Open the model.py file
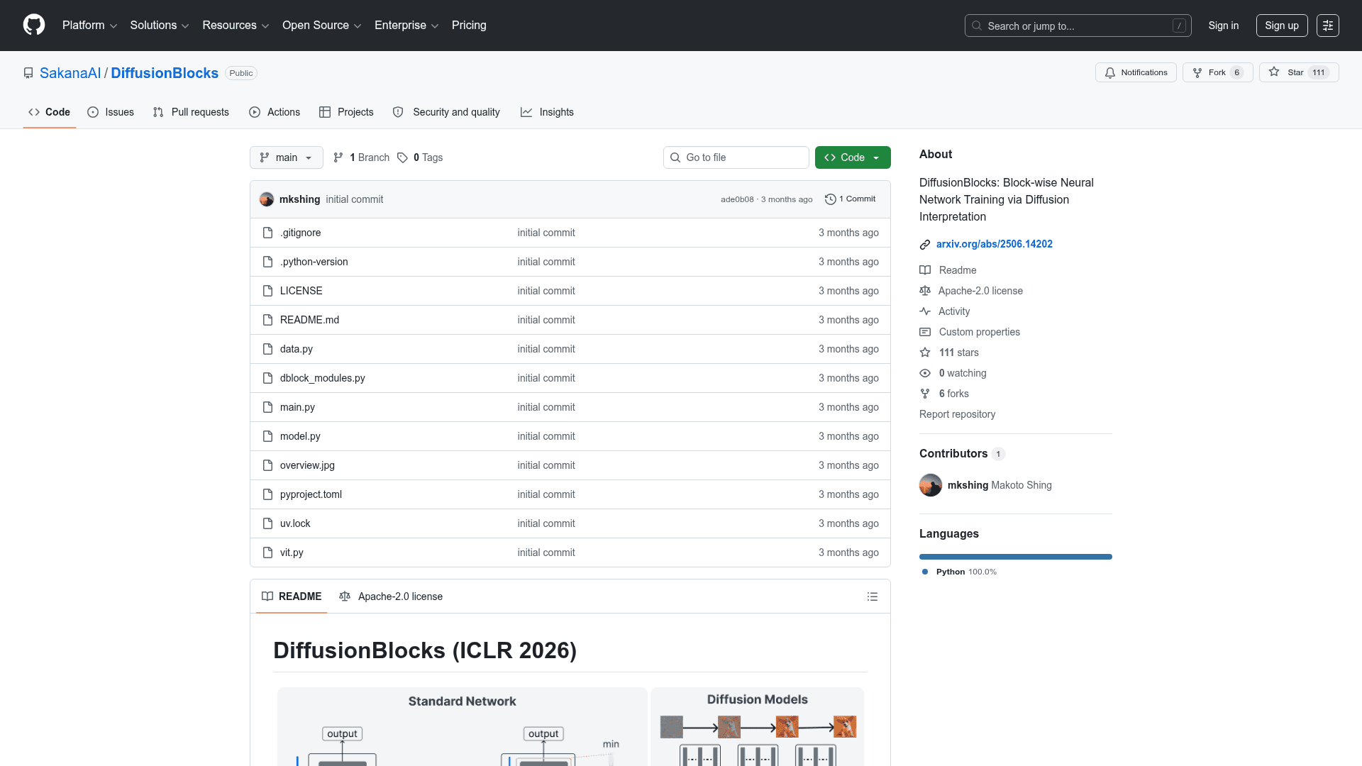This screenshot has width=1362, height=766. point(300,436)
